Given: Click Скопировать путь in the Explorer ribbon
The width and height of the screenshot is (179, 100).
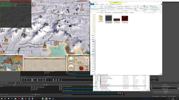Looking at the screenshot, I should 112,7.
